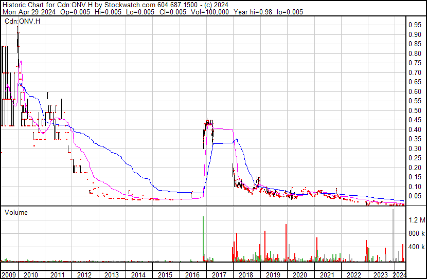Click the 0.15 price axis label
This screenshot has width=427, height=279.
[x=415, y=177]
